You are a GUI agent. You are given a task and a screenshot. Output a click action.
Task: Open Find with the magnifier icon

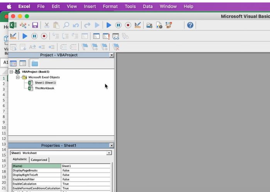pos(66,25)
